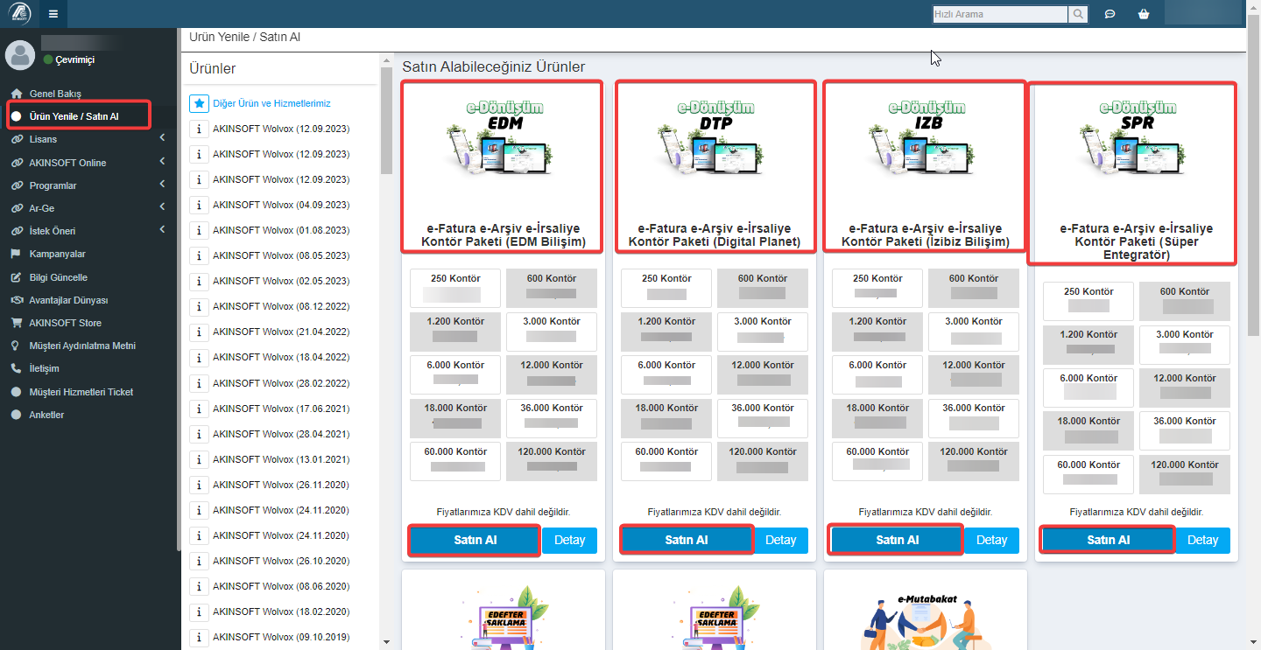This screenshot has height=650, width=1261.
Task: Click the info icon for Wolvox (18.04.2022)
Action: coord(199,357)
